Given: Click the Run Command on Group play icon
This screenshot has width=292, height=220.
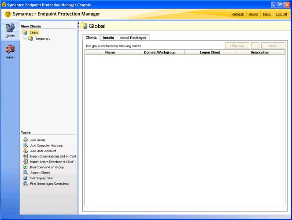Looking at the screenshot, I should 26,167.
